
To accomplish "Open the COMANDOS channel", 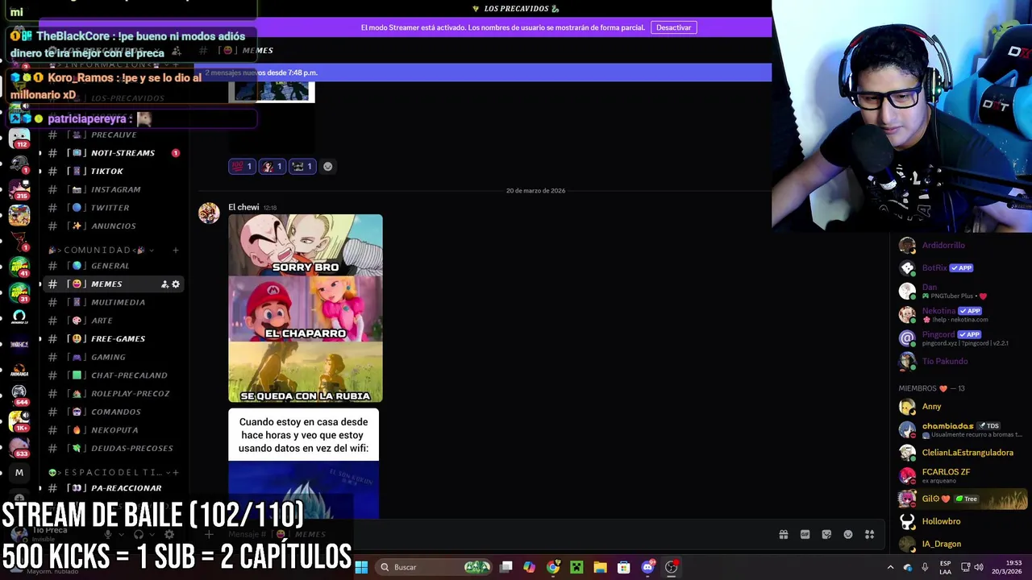I will pos(113,412).
